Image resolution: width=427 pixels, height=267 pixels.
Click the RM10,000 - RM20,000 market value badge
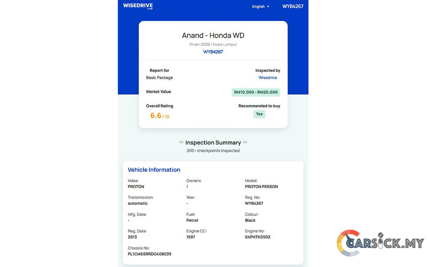tap(256, 92)
